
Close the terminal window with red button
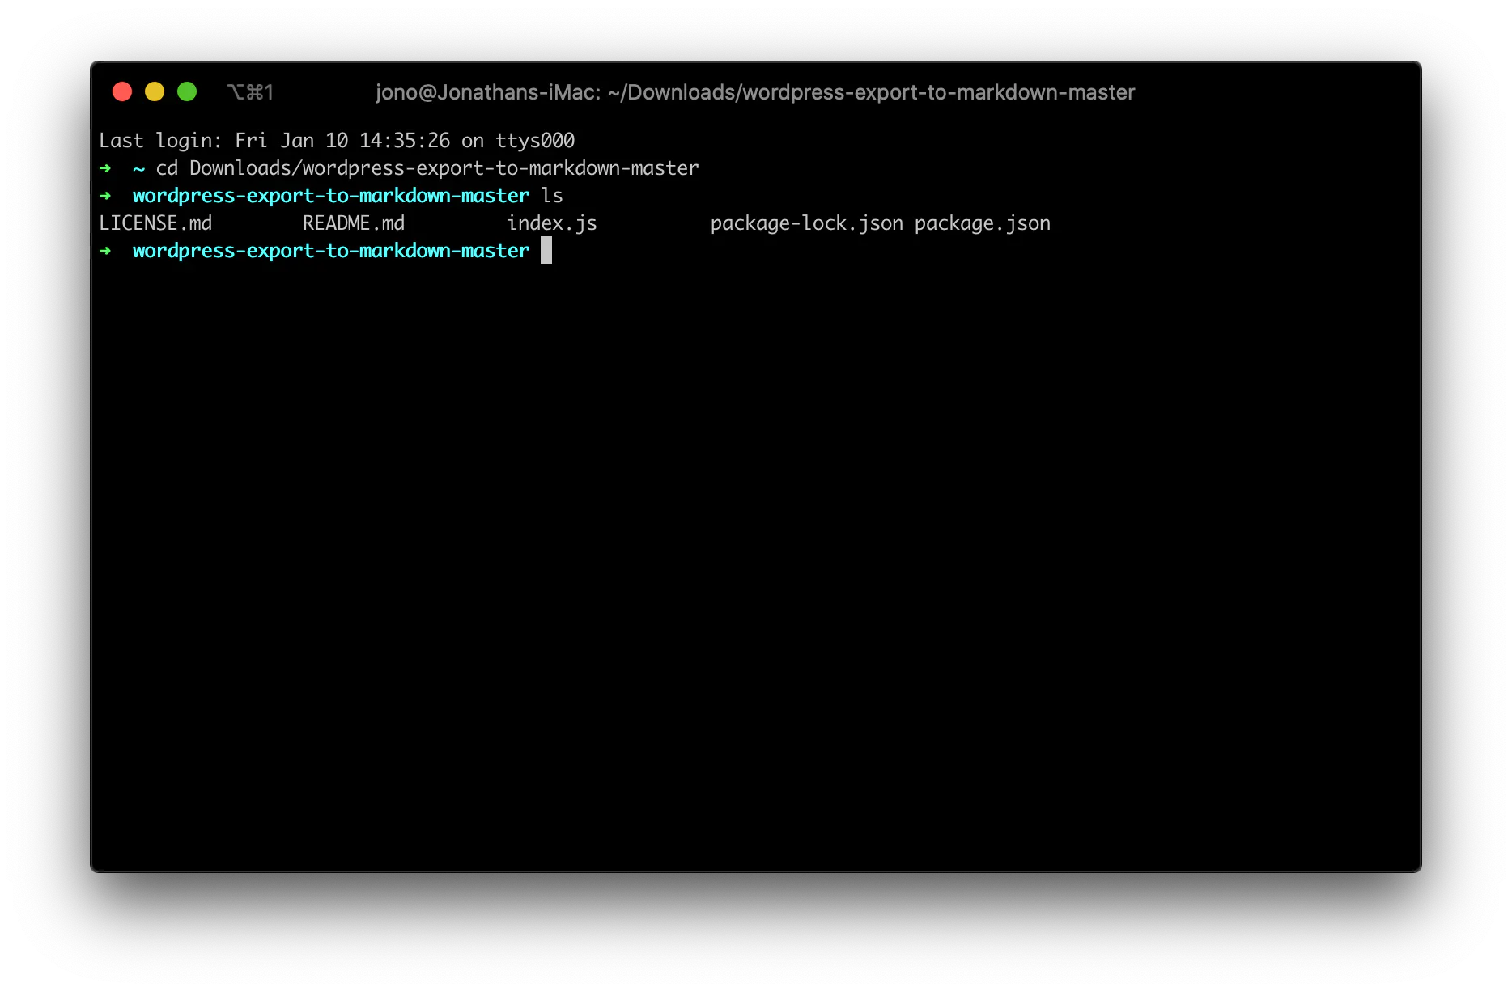click(122, 91)
